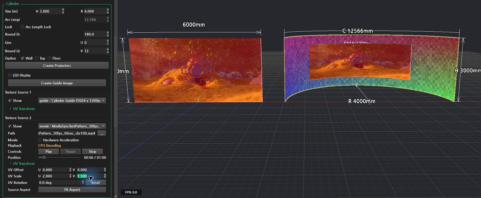Image resolution: width=481 pixels, height=198 pixels.
Task: Click the 'FPS: 0.0' indicator
Action: coord(131,192)
